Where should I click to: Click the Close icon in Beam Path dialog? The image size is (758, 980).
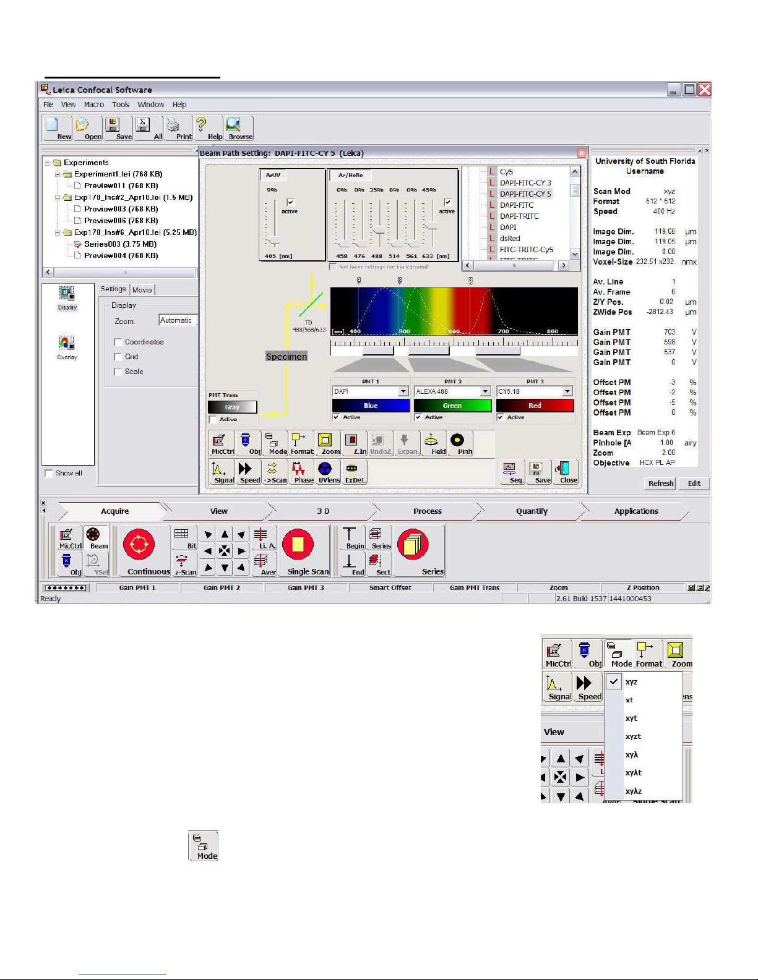click(x=566, y=472)
